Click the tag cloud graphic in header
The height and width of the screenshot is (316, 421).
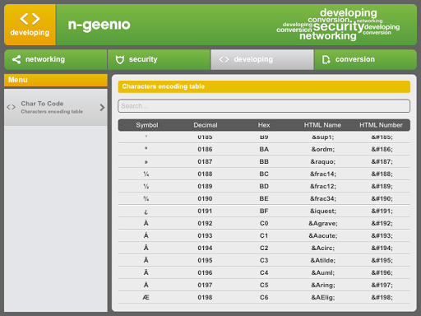338,25
